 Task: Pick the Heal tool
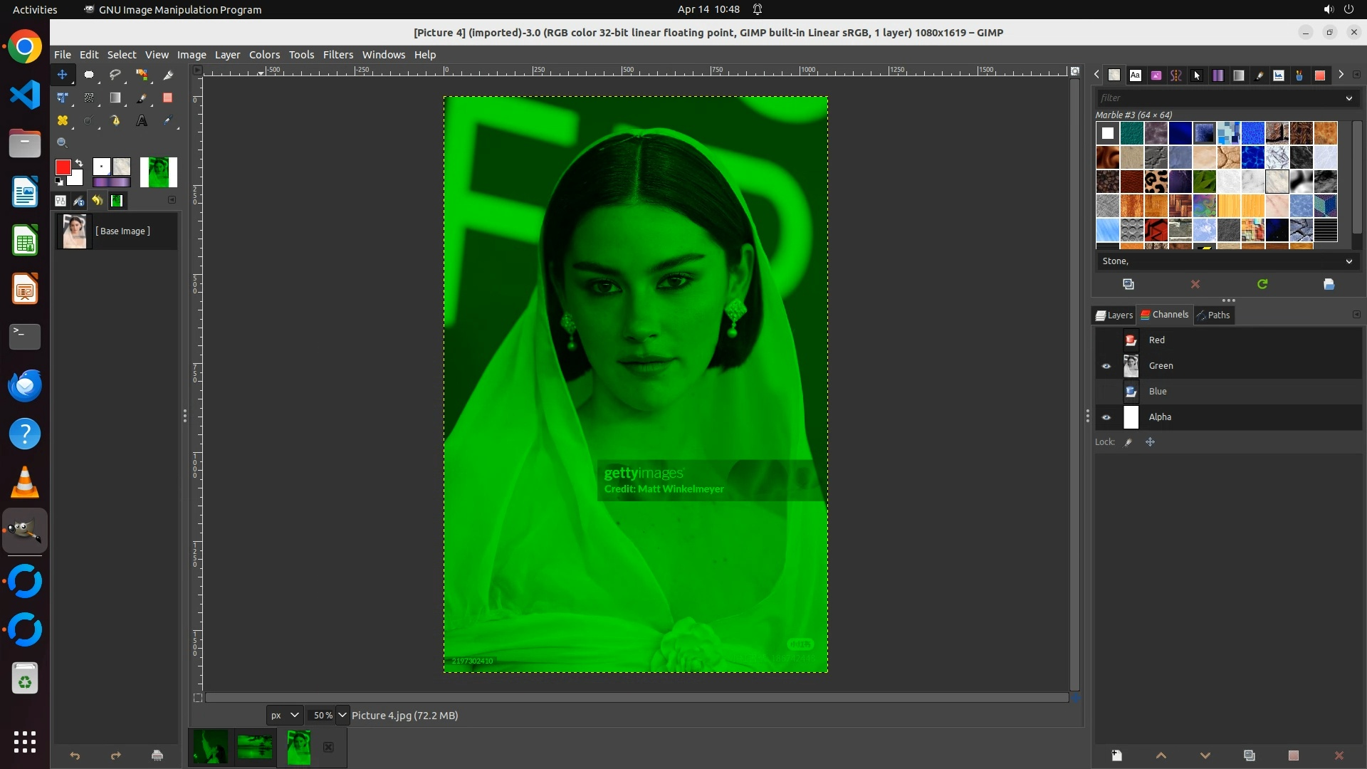coord(63,121)
